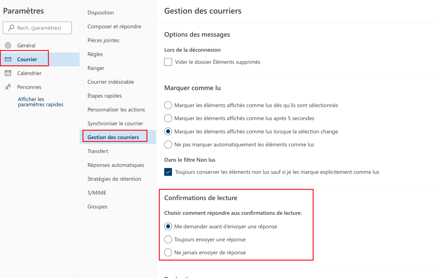Select mark as read when selected option
The image size is (433, 278).
click(168, 105)
